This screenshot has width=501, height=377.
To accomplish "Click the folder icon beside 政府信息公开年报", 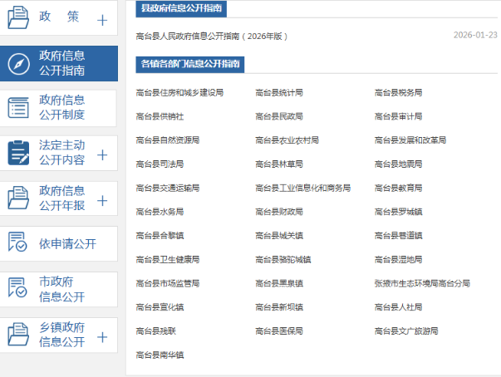I will coord(18,198).
